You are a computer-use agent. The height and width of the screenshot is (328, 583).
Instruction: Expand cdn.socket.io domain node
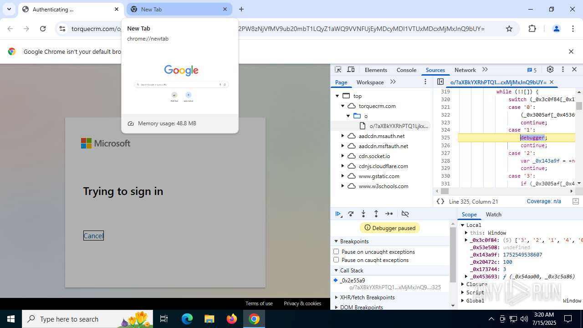click(343, 156)
